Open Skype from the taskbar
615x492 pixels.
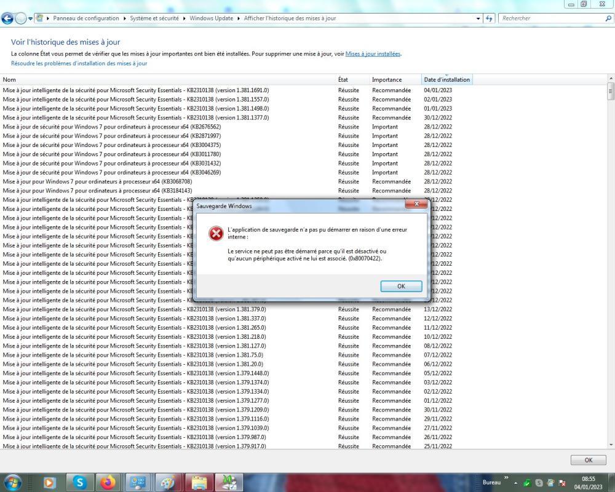(x=79, y=483)
